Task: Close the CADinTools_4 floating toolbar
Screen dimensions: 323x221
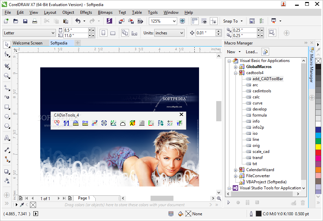Action: [181, 114]
